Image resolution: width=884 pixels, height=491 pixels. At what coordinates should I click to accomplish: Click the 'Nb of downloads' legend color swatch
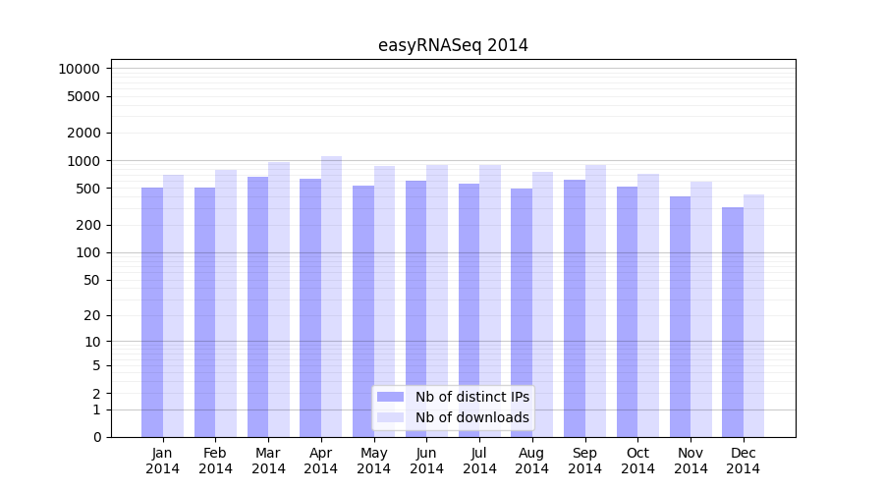click(390, 417)
